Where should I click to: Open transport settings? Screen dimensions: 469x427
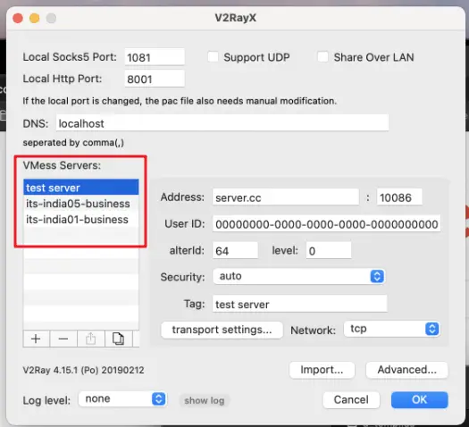(x=222, y=330)
